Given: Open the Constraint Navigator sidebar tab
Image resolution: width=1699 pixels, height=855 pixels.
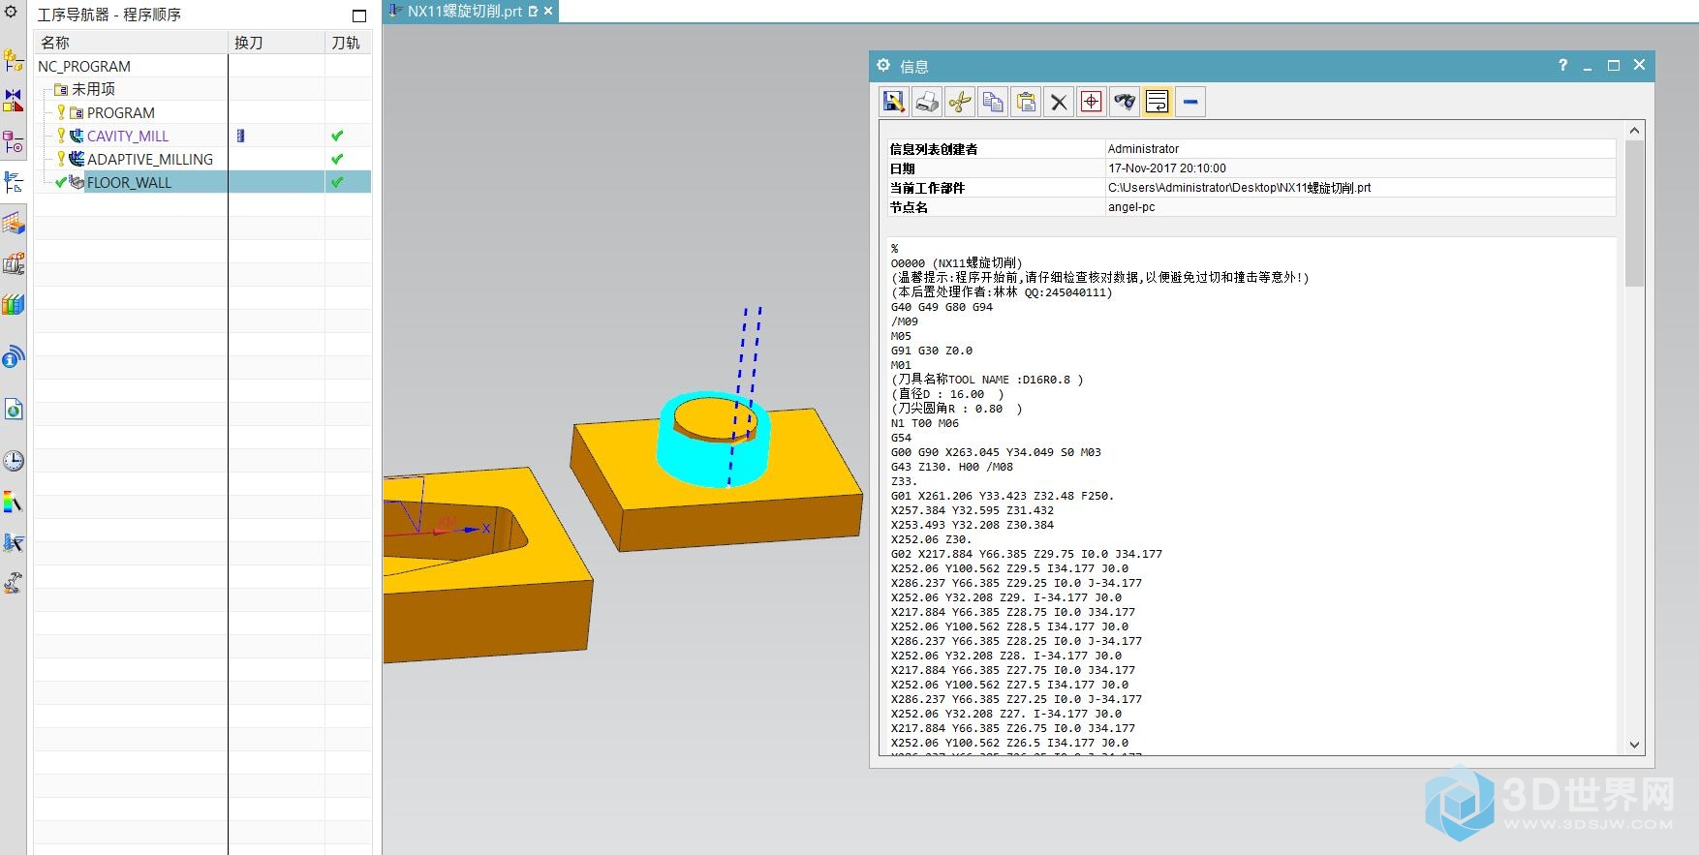Looking at the screenshot, I should coord(14,101).
